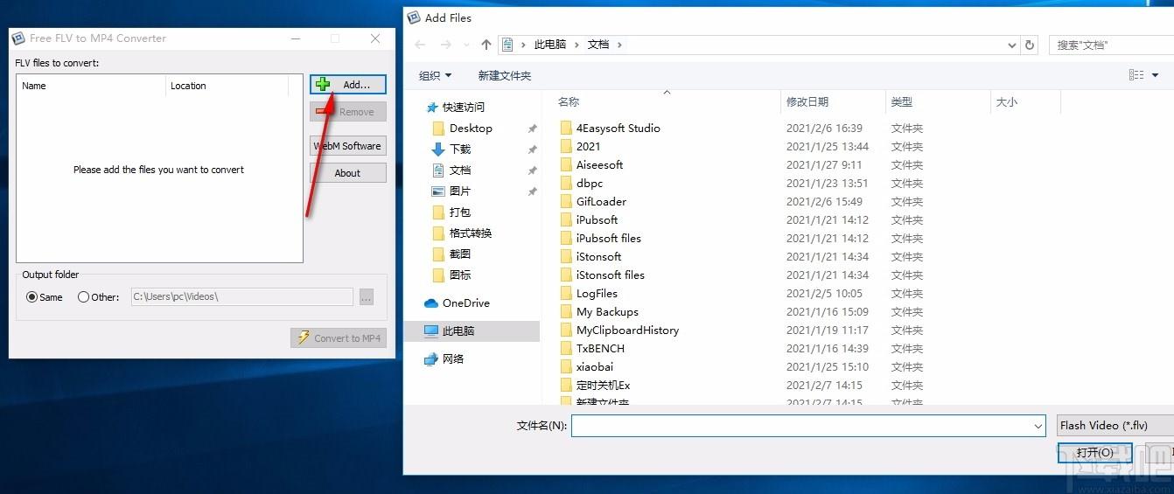Click the Add Files dialog title icon
This screenshot has height=494, width=1174.
(x=413, y=17)
